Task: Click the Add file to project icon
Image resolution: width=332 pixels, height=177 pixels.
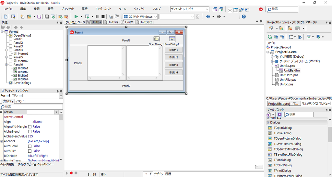Action: [60, 17]
